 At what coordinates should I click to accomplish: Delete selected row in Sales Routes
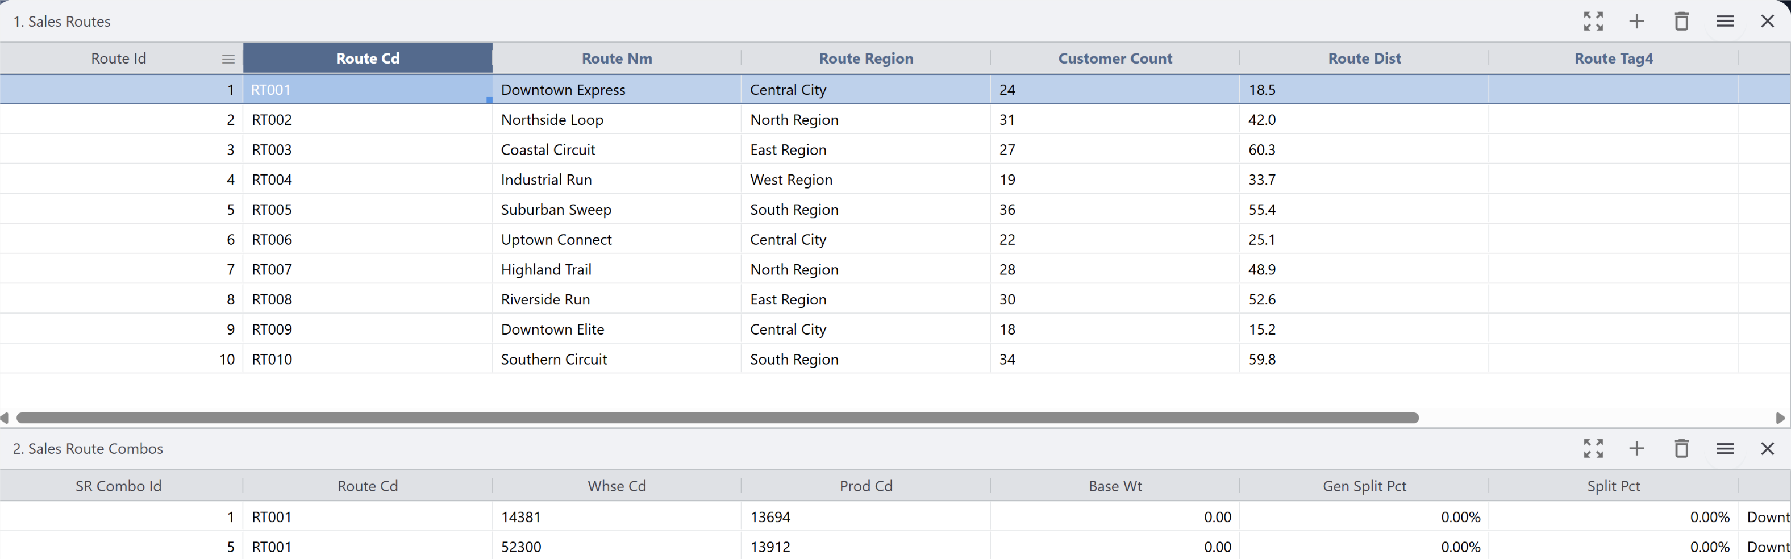tap(1682, 21)
